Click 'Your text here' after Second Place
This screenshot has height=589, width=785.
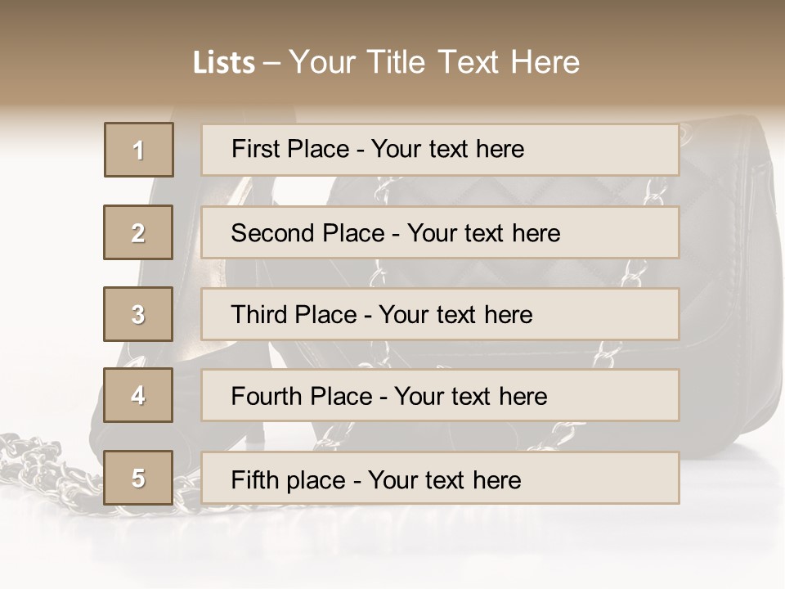pos(483,233)
